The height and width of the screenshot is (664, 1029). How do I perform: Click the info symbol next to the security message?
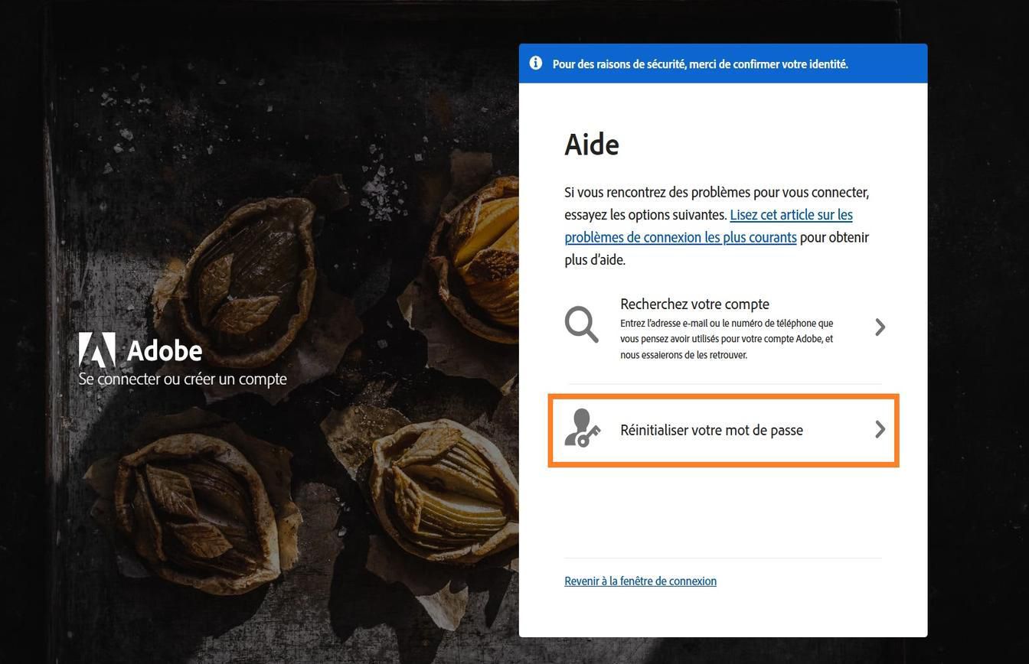[x=536, y=63]
